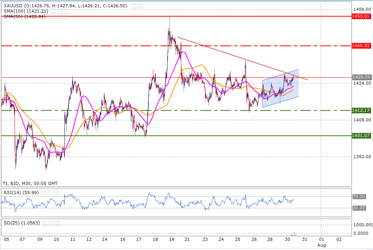The image size is (373, 250).
Task: Remove the SD(25) indicator with X icon
Action: [58, 223]
